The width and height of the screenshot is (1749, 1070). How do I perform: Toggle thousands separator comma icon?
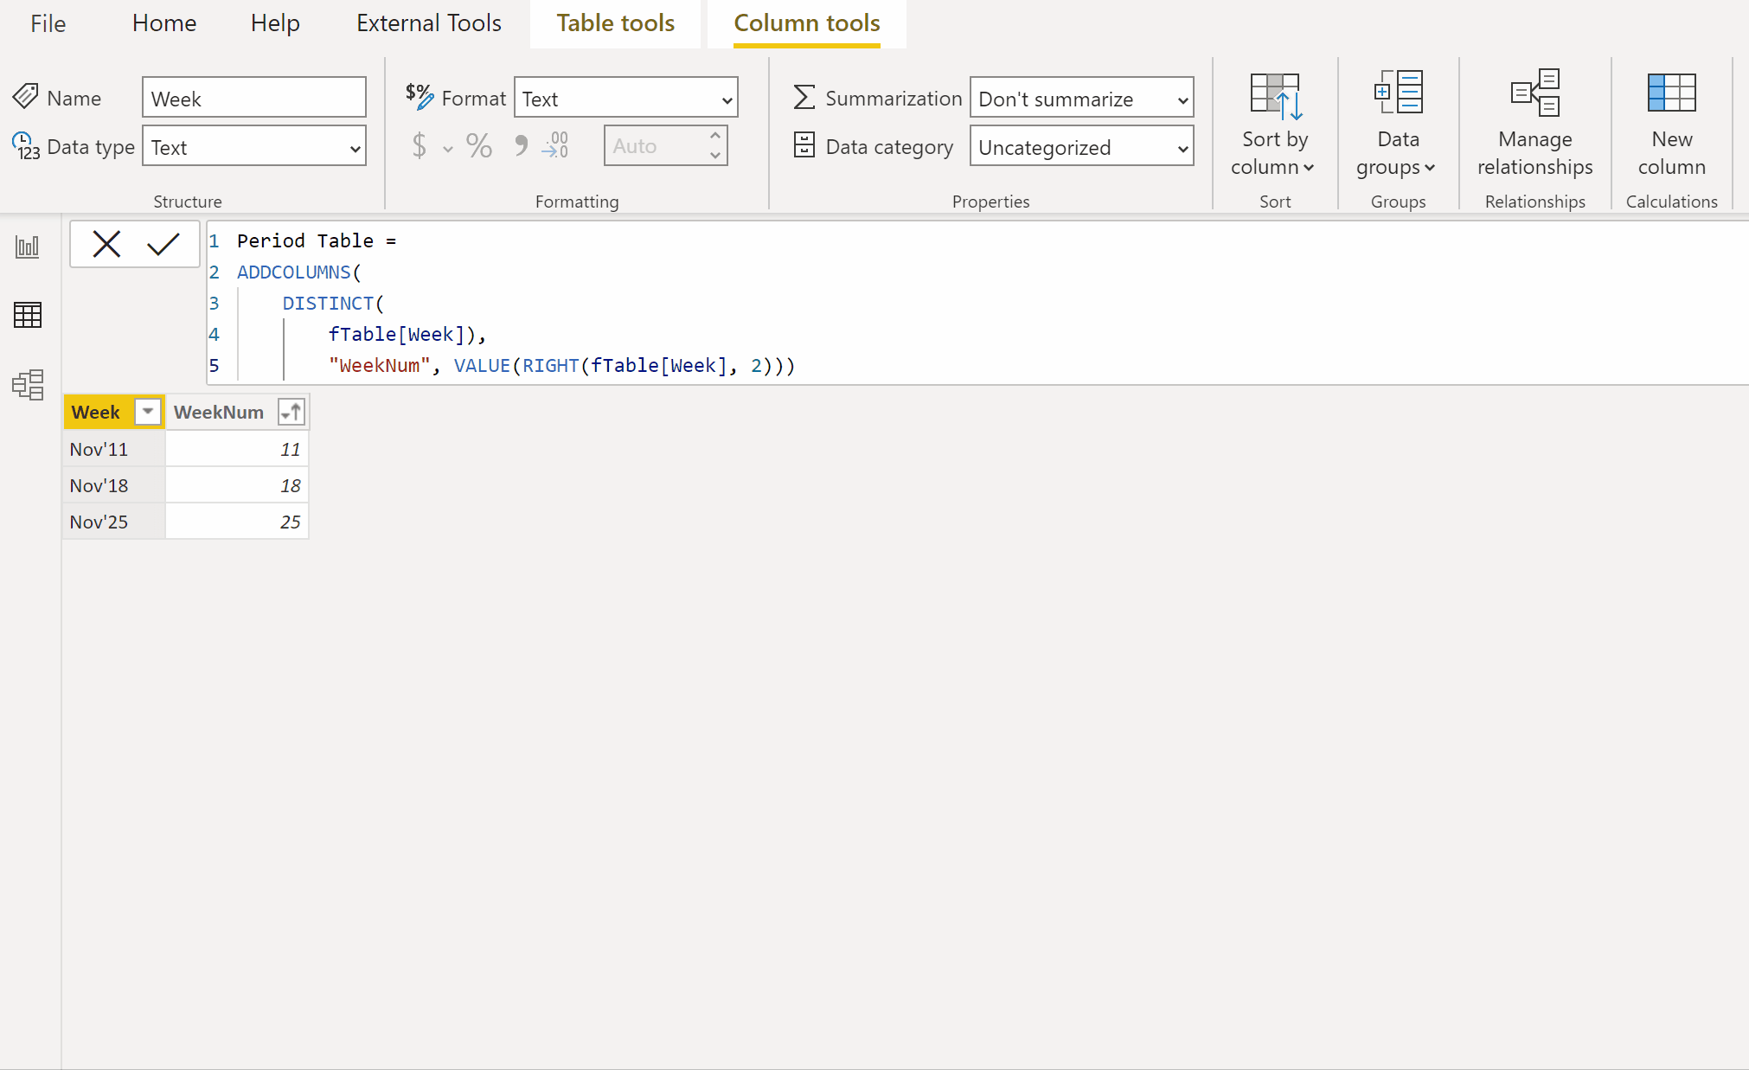click(521, 145)
